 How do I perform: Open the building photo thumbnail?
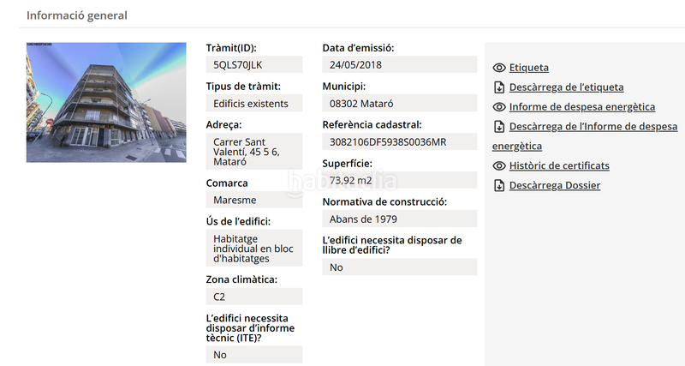(x=106, y=102)
